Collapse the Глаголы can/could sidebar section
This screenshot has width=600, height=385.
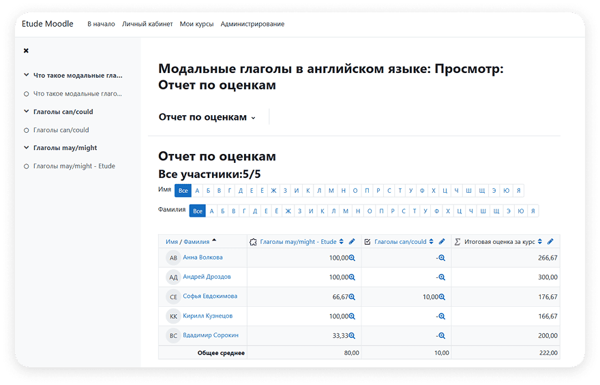coord(26,112)
